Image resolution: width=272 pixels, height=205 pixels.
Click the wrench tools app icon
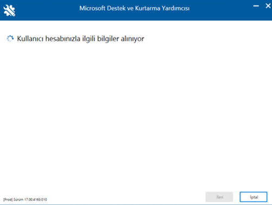click(9, 10)
